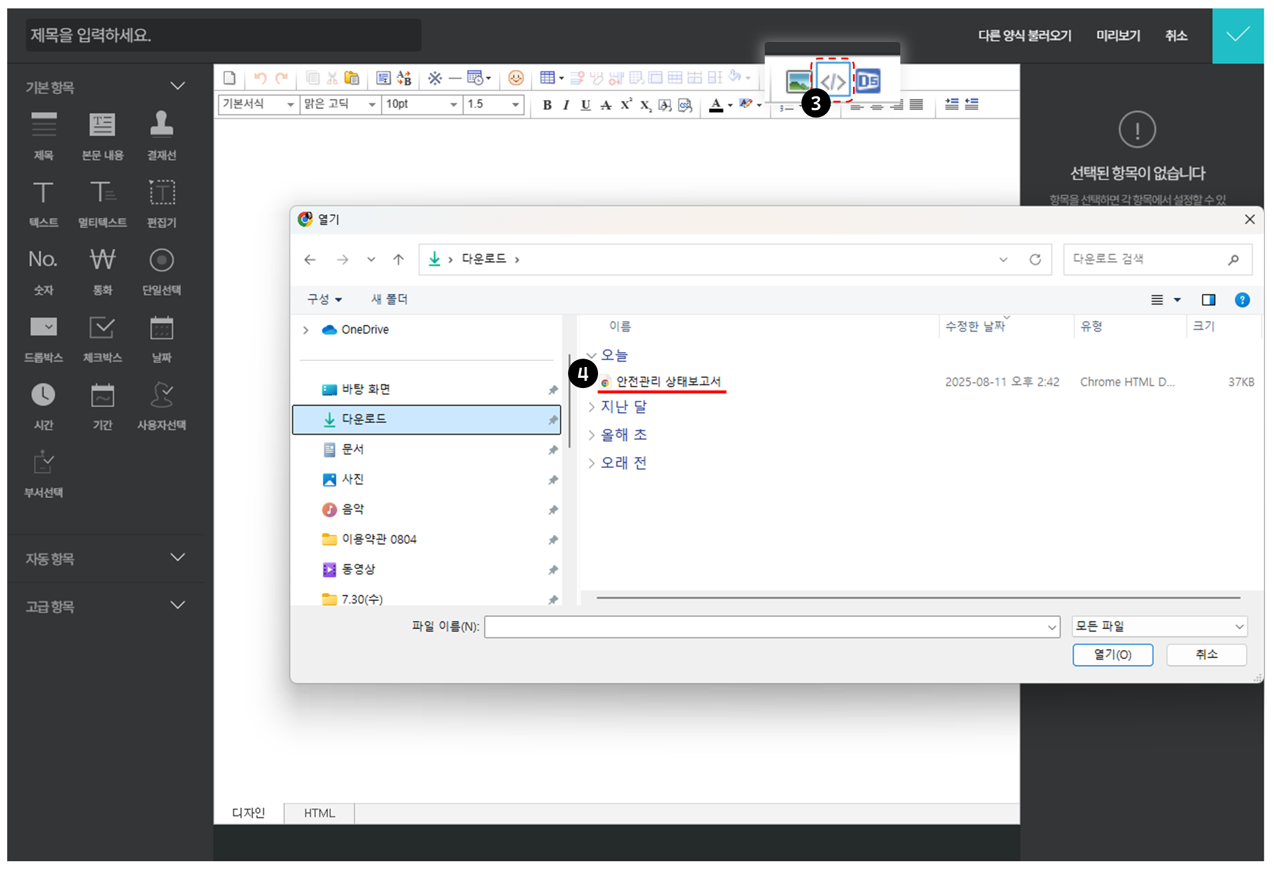Switch to the HTML editor tab

click(x=319, y=813)
